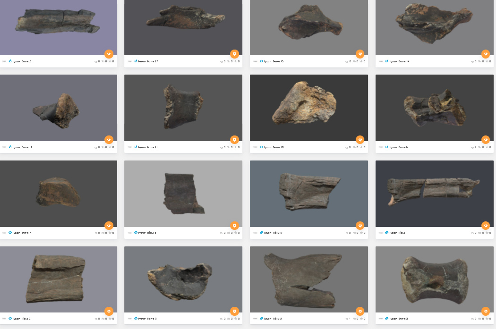Expand gear options menu for Bone 7
Image resolution: width=496 pixels, height=329 pixels.
109,226
